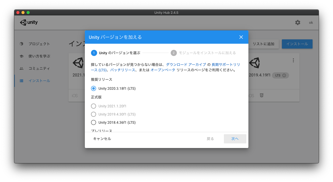Open the オープンベータ link

coord(163,70)
